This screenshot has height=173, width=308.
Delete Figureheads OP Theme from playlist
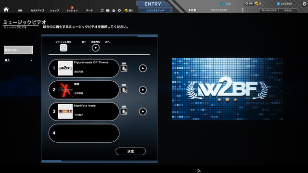[x=124, y=68]
